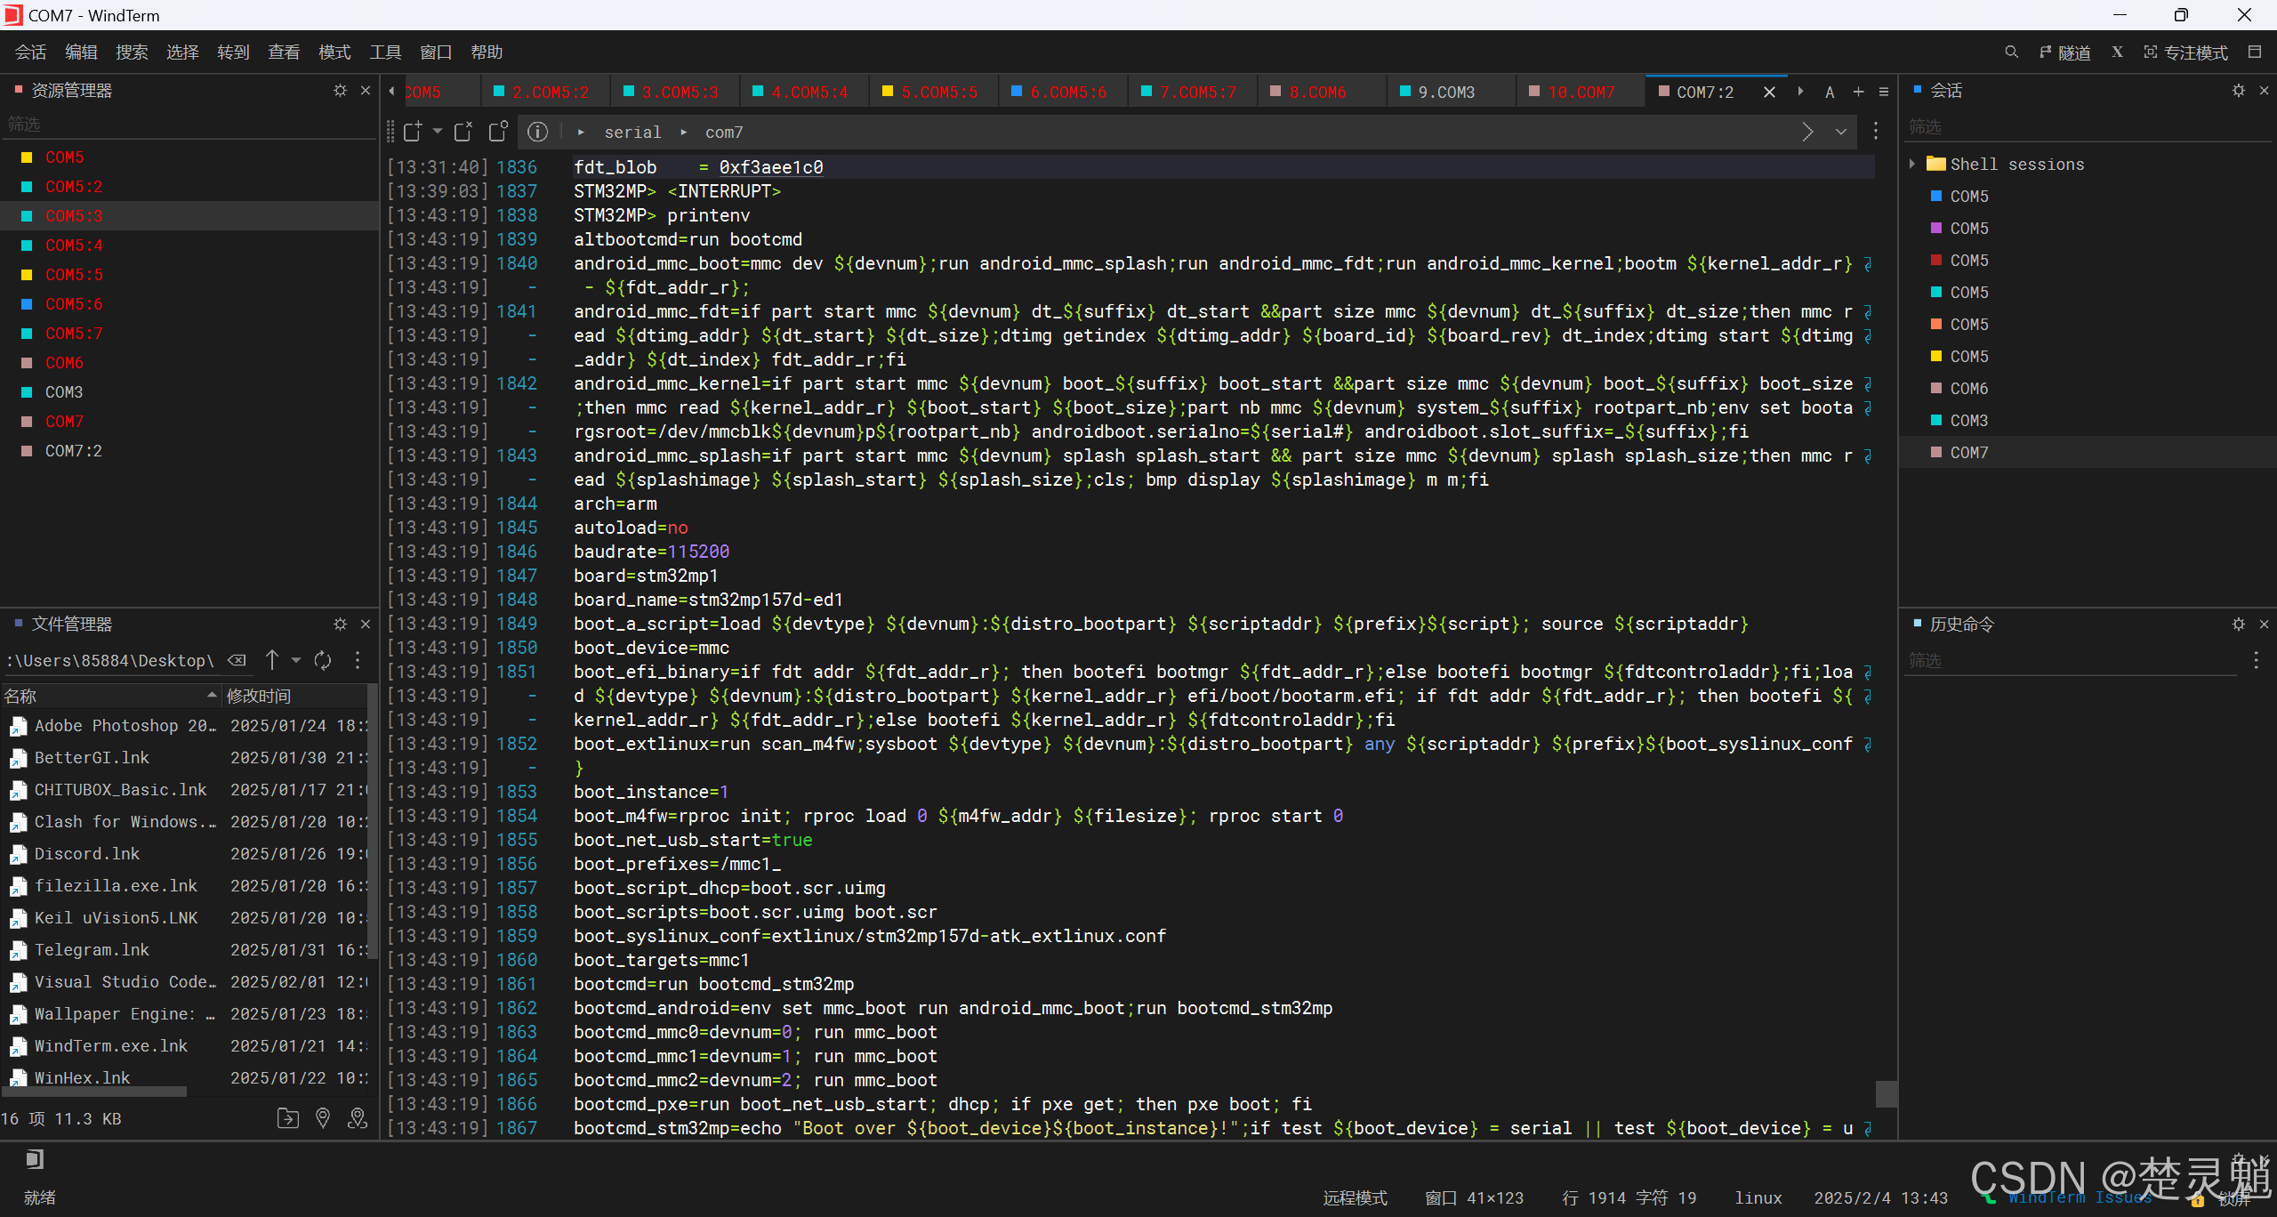Click the session info icon
Screen dimensions: 2277x1217
(537, 132)
